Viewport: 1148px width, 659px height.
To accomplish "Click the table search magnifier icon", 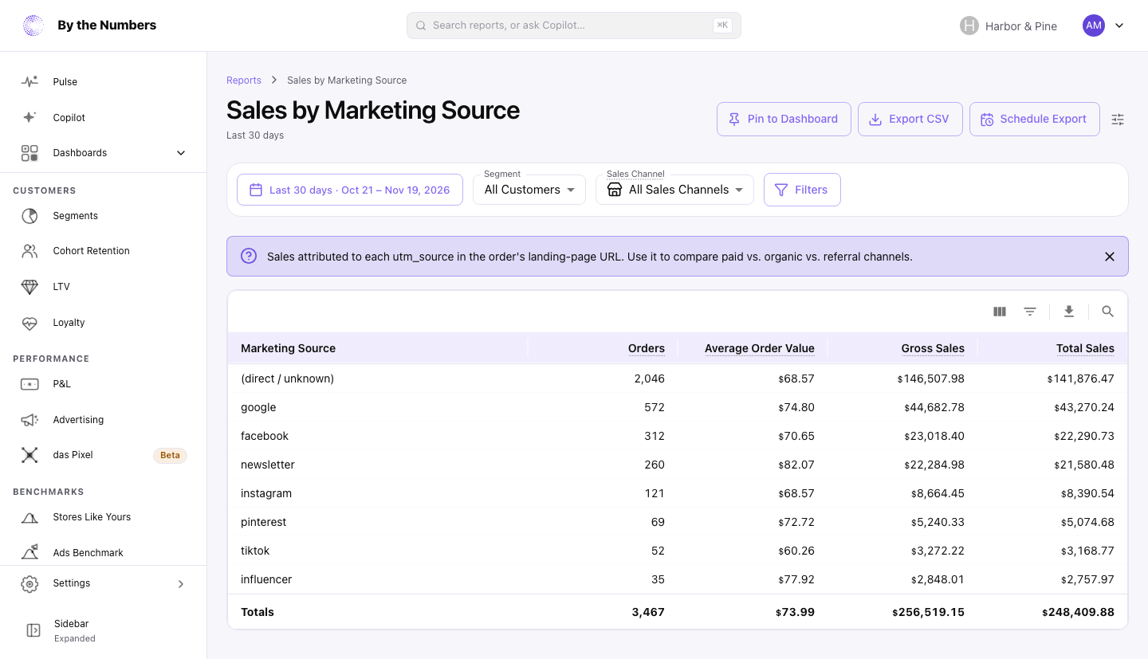I will 1107,312.
